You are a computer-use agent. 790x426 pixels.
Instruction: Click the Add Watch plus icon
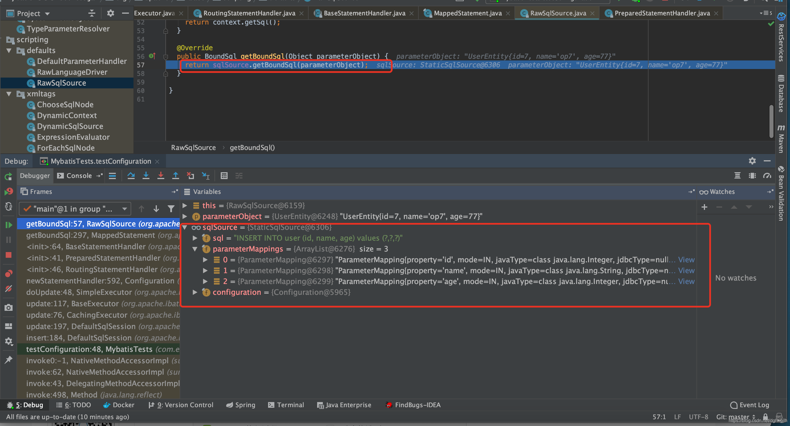point(704,207)
